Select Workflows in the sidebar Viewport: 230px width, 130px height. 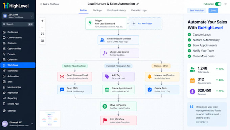[x=18, y=65]
